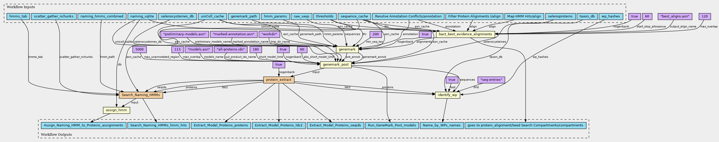Select the "best_aligns.asn" default value node
The width and height of the screenshot is (719, 142).
[x=674, y=16]
